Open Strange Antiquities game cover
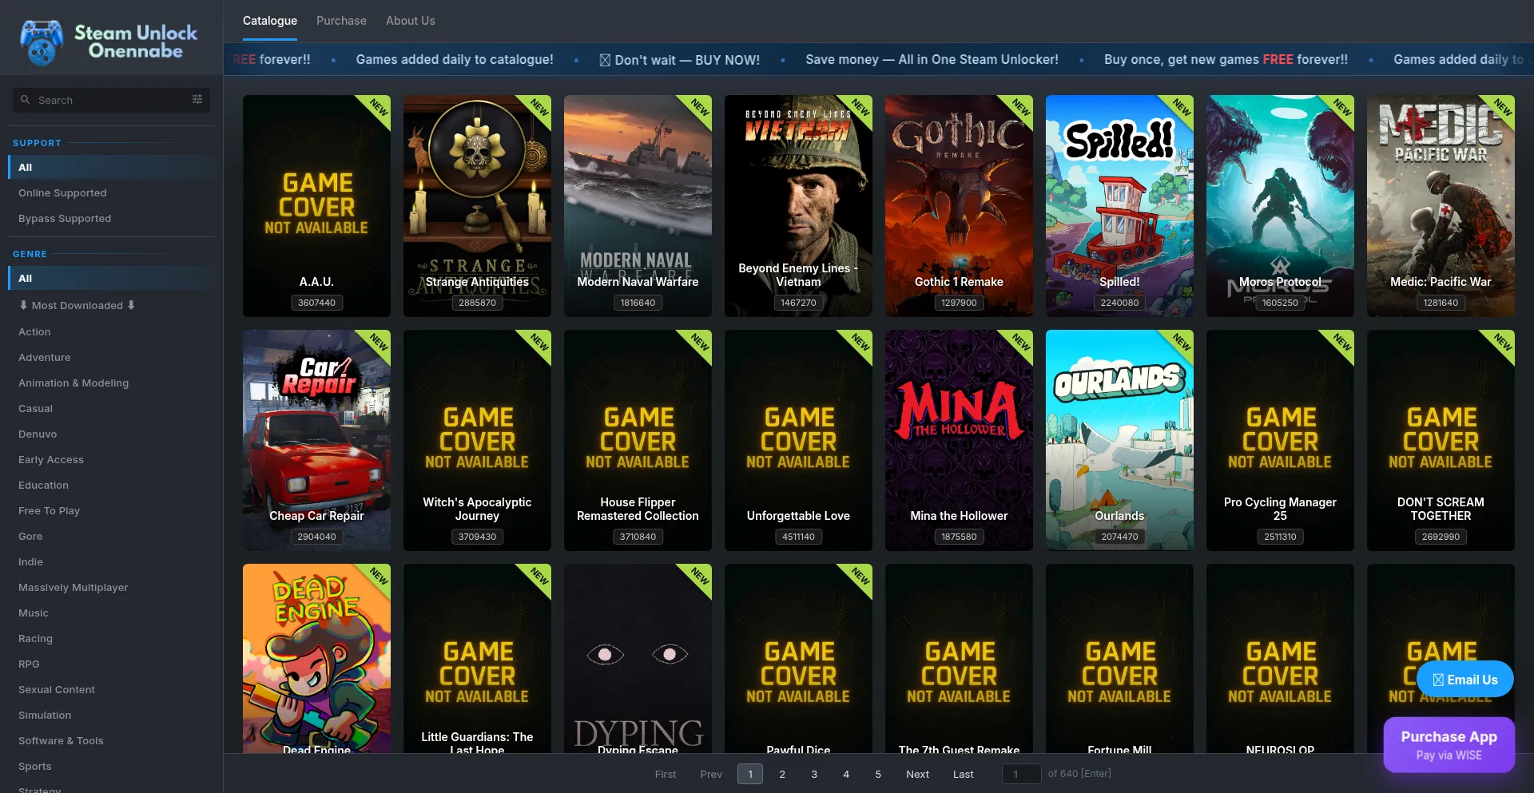1534x793 pixels. pyautogui.click(x=477, y=206)
